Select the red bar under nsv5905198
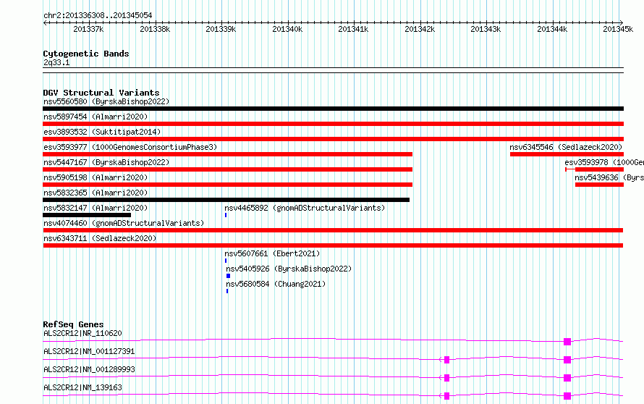 [227, 185]
